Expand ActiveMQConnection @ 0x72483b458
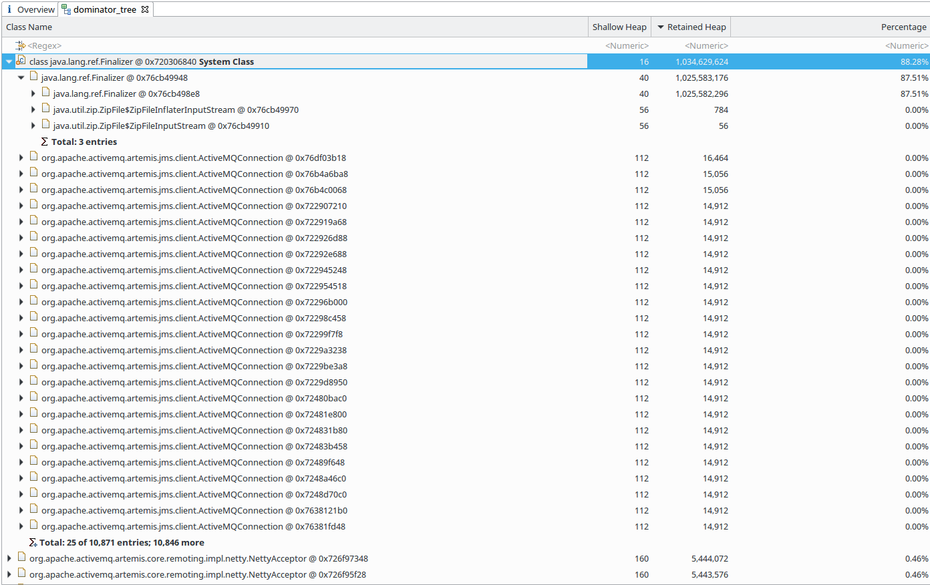930x585 pixels. [x=21, y=446]
